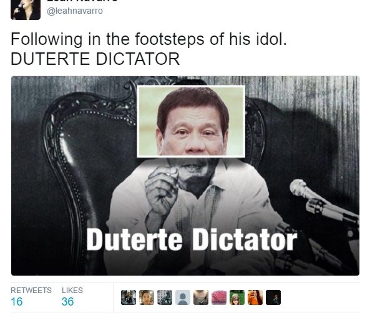This screenshot has height=318, width=375.
Task: Click the RETWEETS label
Action: [31, 291]
